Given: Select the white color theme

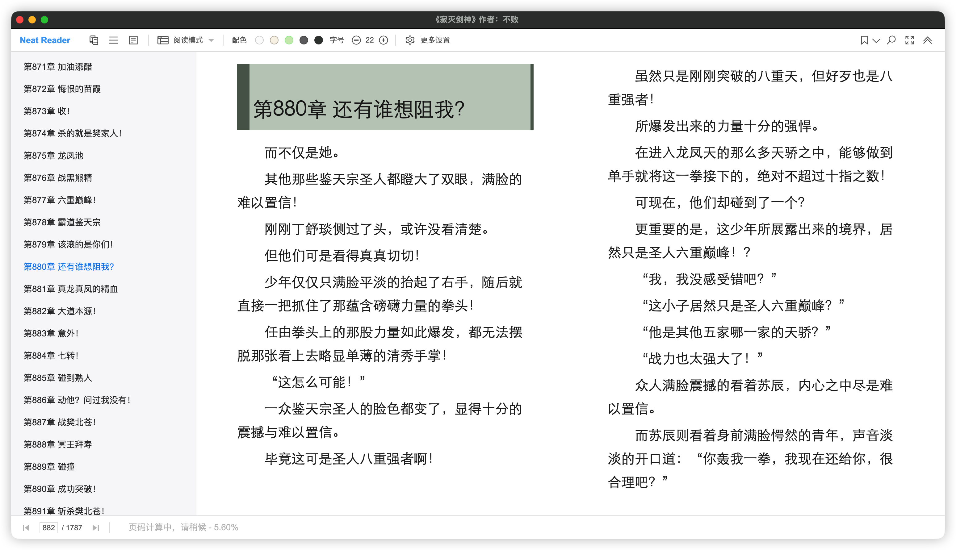Looking at the screenshot, I should tap(259, 40).
